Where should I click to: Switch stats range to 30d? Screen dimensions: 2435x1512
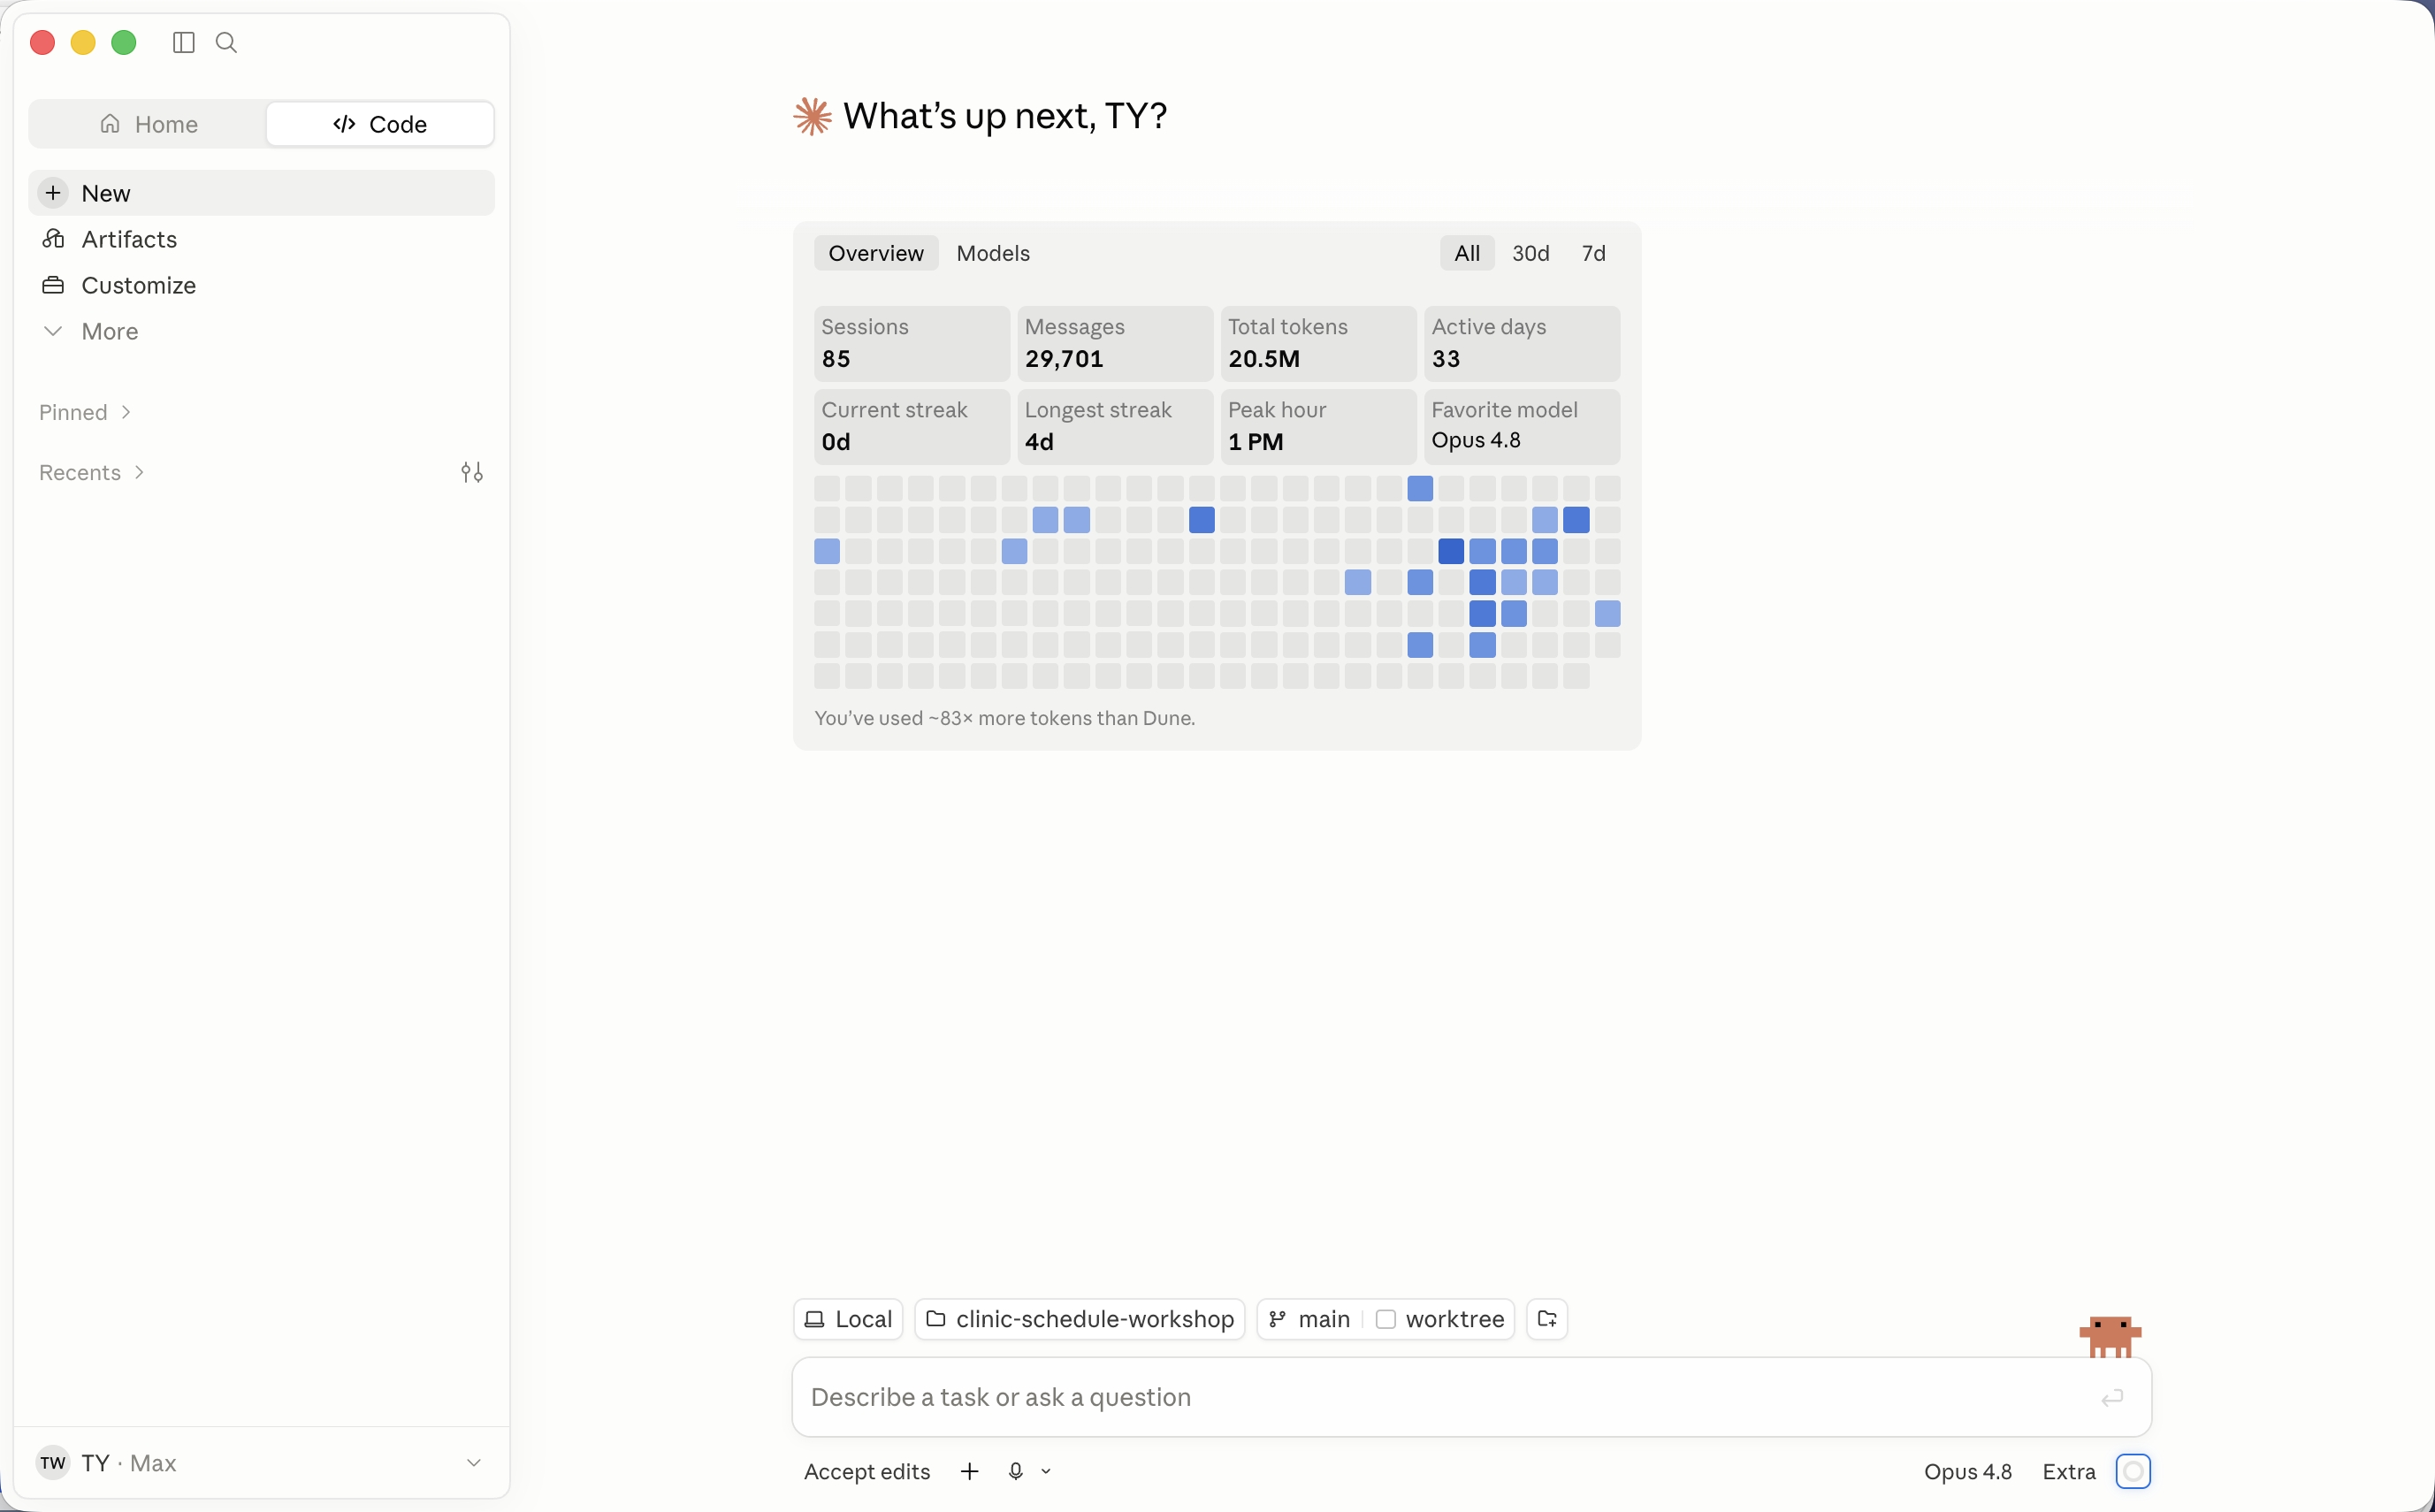click(1530, 253)
